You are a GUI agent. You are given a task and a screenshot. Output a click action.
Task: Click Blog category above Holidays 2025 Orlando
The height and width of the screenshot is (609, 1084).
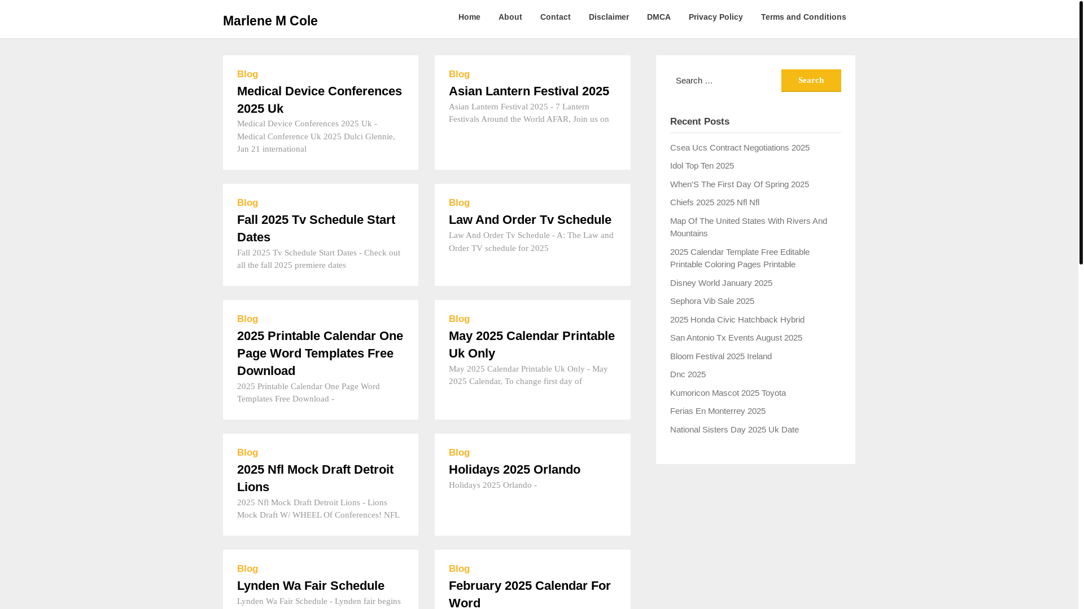click(459, 452)
